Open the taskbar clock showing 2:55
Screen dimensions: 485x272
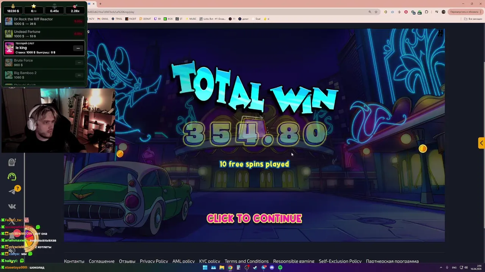pyautogui.click(x=477, y=267)
